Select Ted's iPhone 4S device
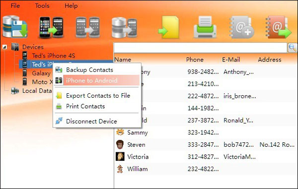Screen dimensions: 298x189 pyautogui.click(x=54, y=56)
